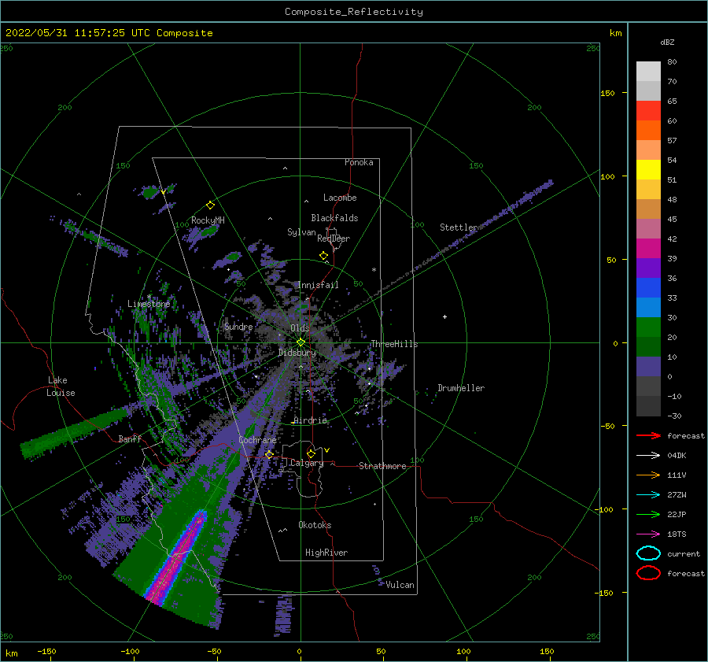This screenshot has width=708, height=662.
Task: Click the Lacombe city label
Action: pyautogui.click(x=340, y=198)
